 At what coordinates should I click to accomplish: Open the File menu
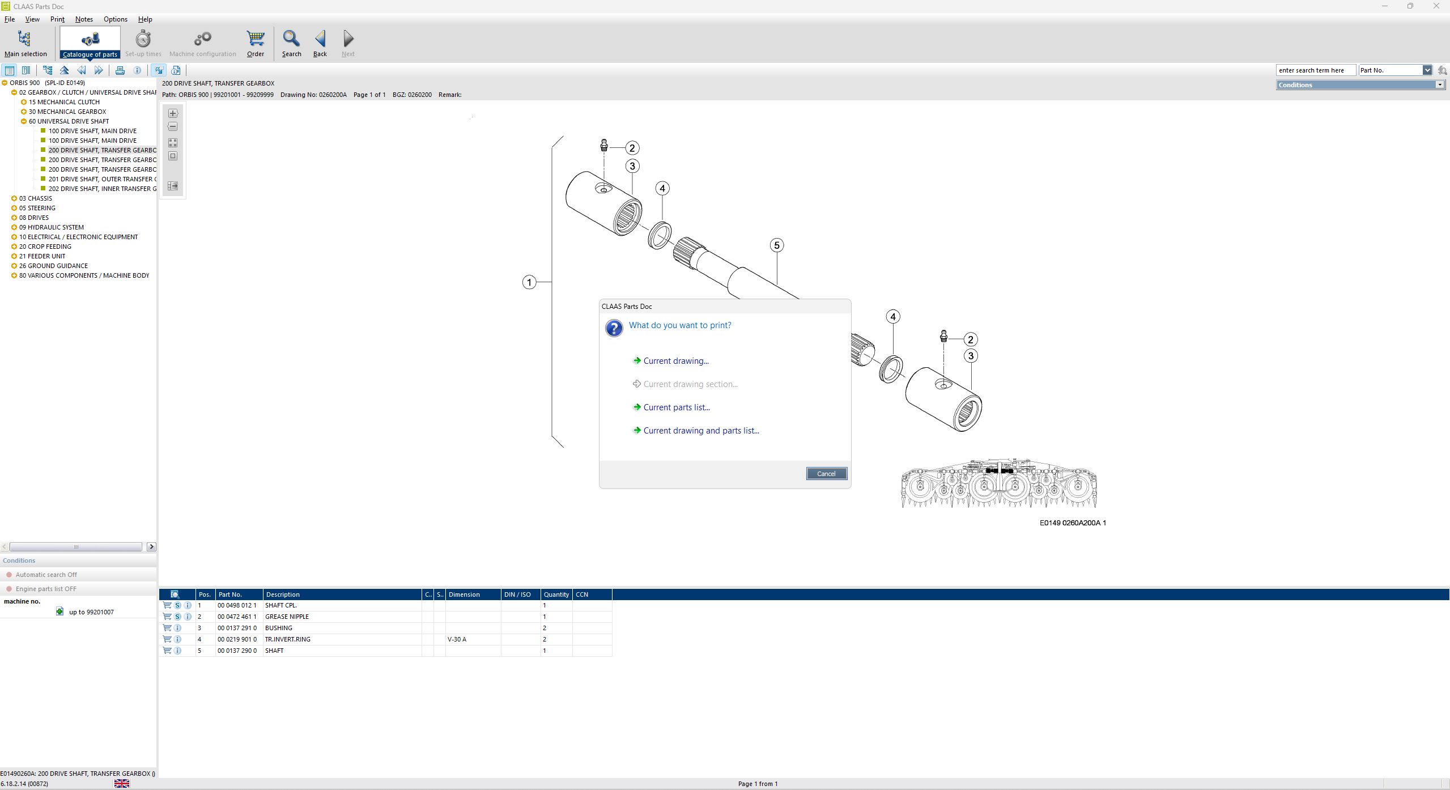[x=10, y=19]
